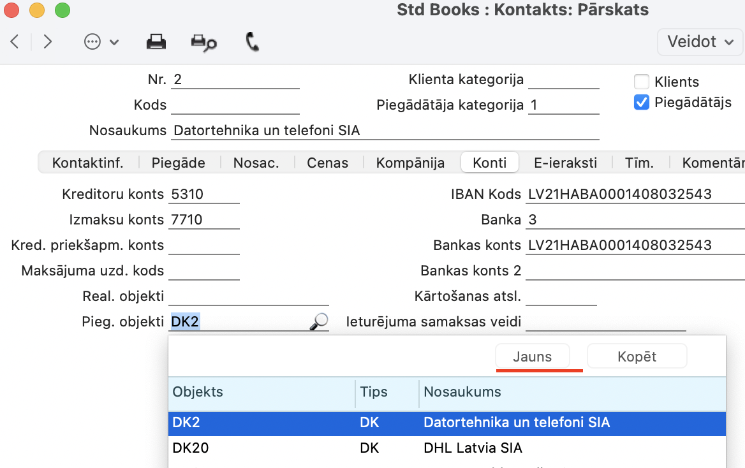Open the Veidot dropdown

tap(700, 42)
